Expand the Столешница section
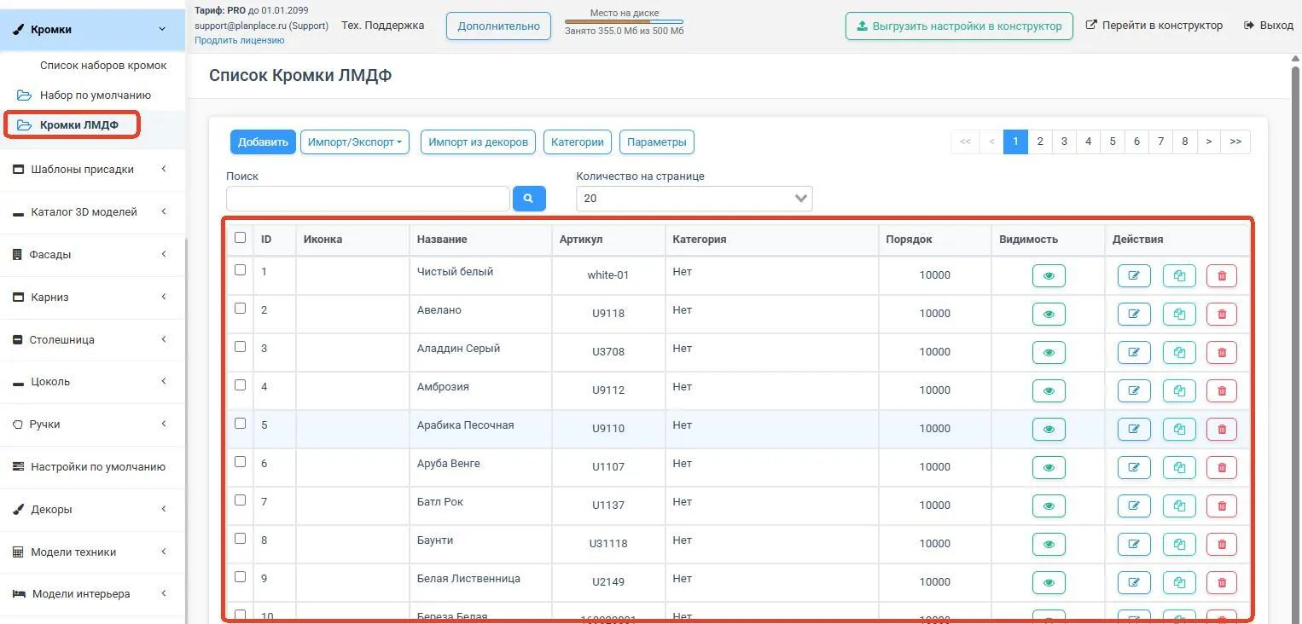This screenshot has width=1302, height=624. 92,339
